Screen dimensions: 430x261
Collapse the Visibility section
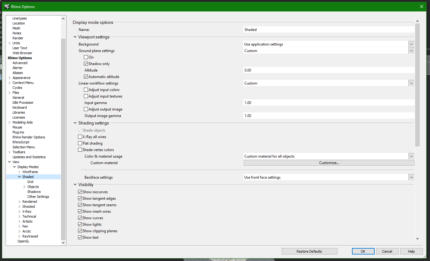(x=75, y=185)
